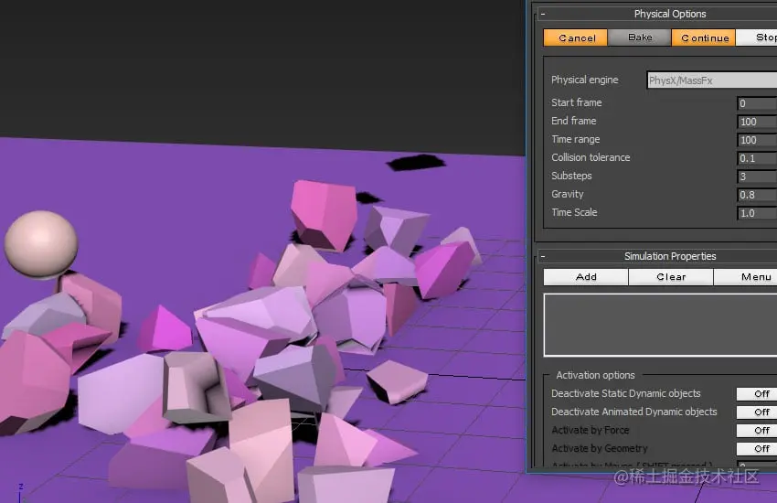Click the End frame value field
Viewport: 777px width, 503px height.
point(757,122)
